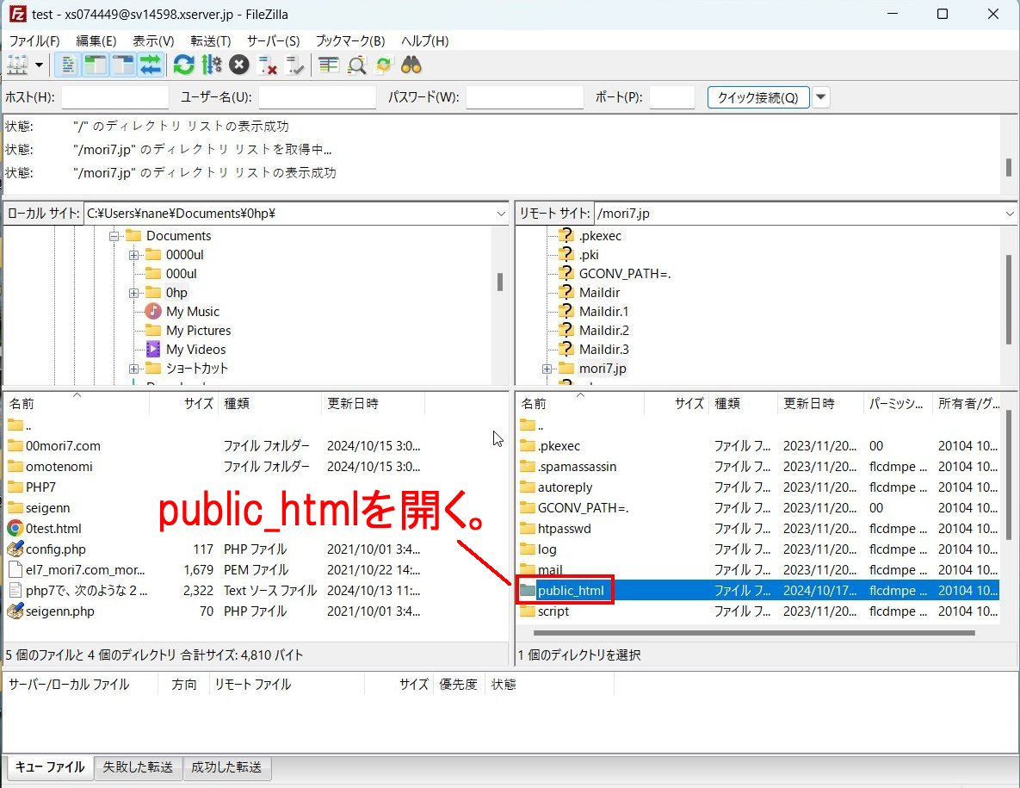Focus the パスワード(W) input field

click(x=525, y=97)
